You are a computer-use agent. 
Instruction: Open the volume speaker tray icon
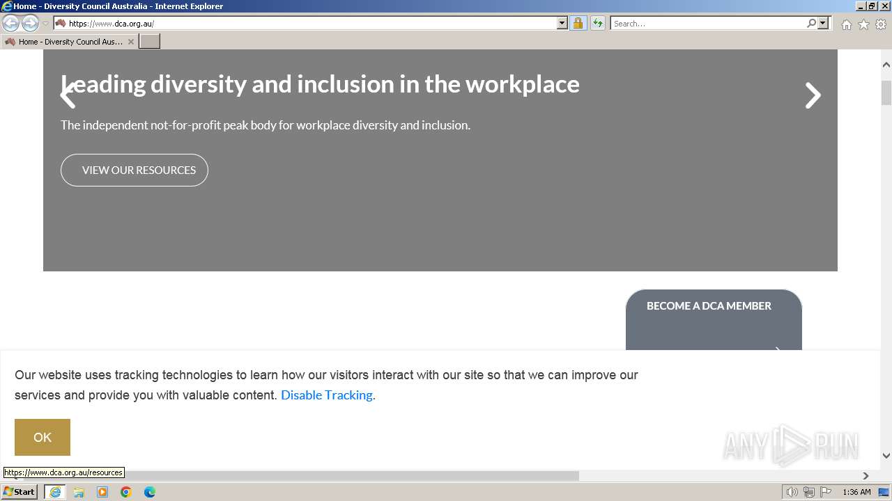792,492
